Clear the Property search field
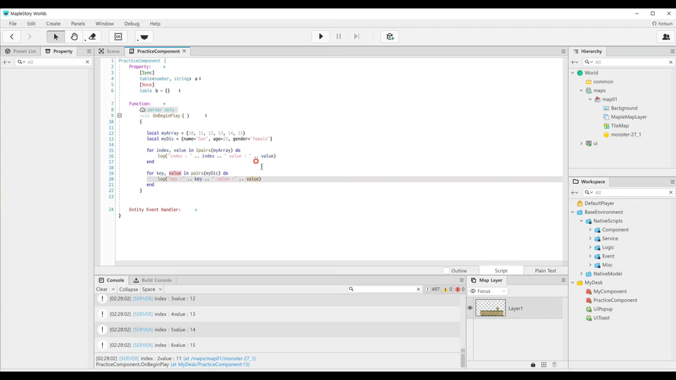This screenshot has height=380, width=676. [x=87, y=62]
